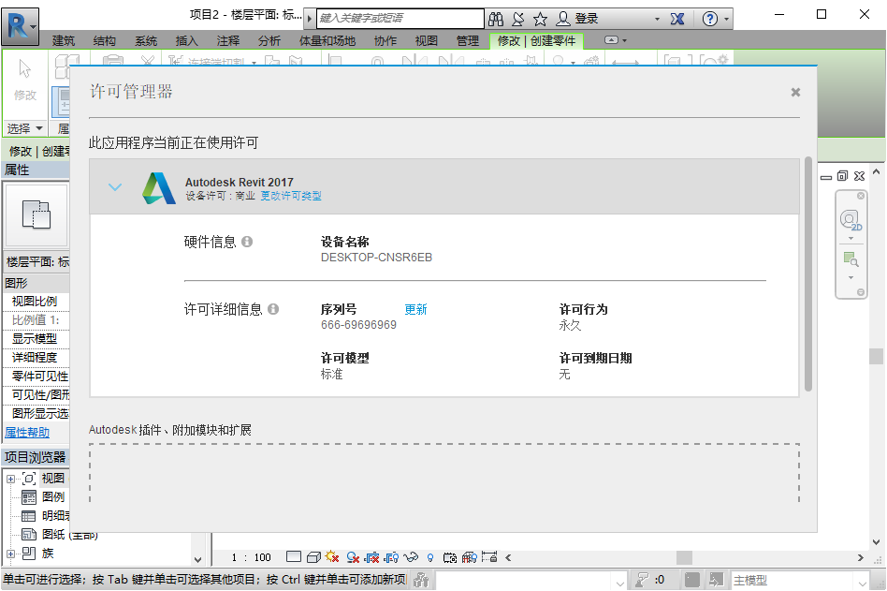The width and height of the screenshot is (887, 591).
Task: Open the 属性帮助 link
Action: point(27,433)
